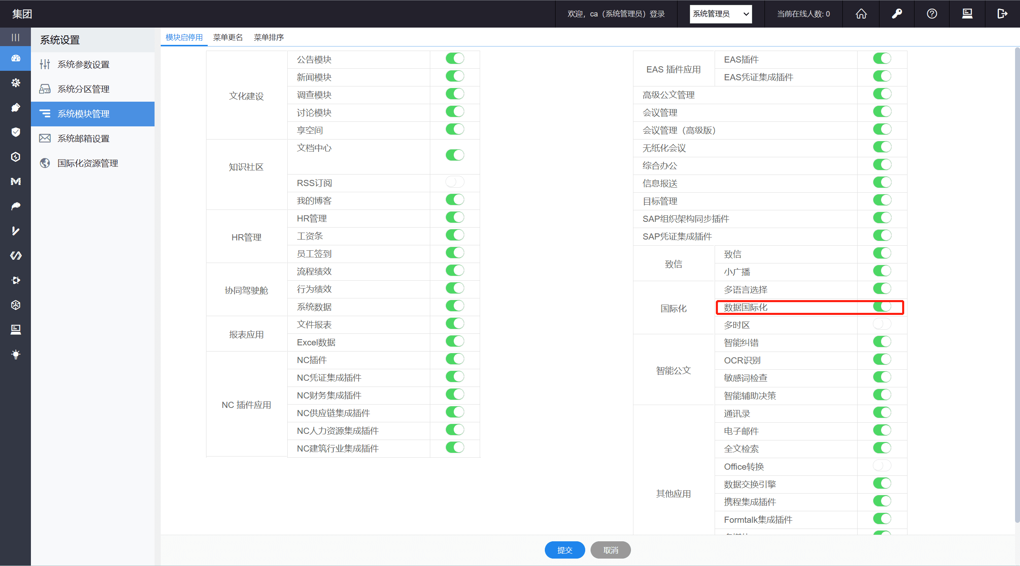The height and width of the screenshot is (566, 1020).
Task: Select the gear sidebar icon
Action: point(16,83)
